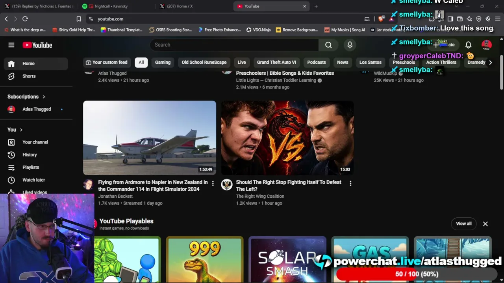The width and height of the screenshot is (504, 283).
Task: Open Flying from Ardmore to Napier video title
Action: [153, 186]
